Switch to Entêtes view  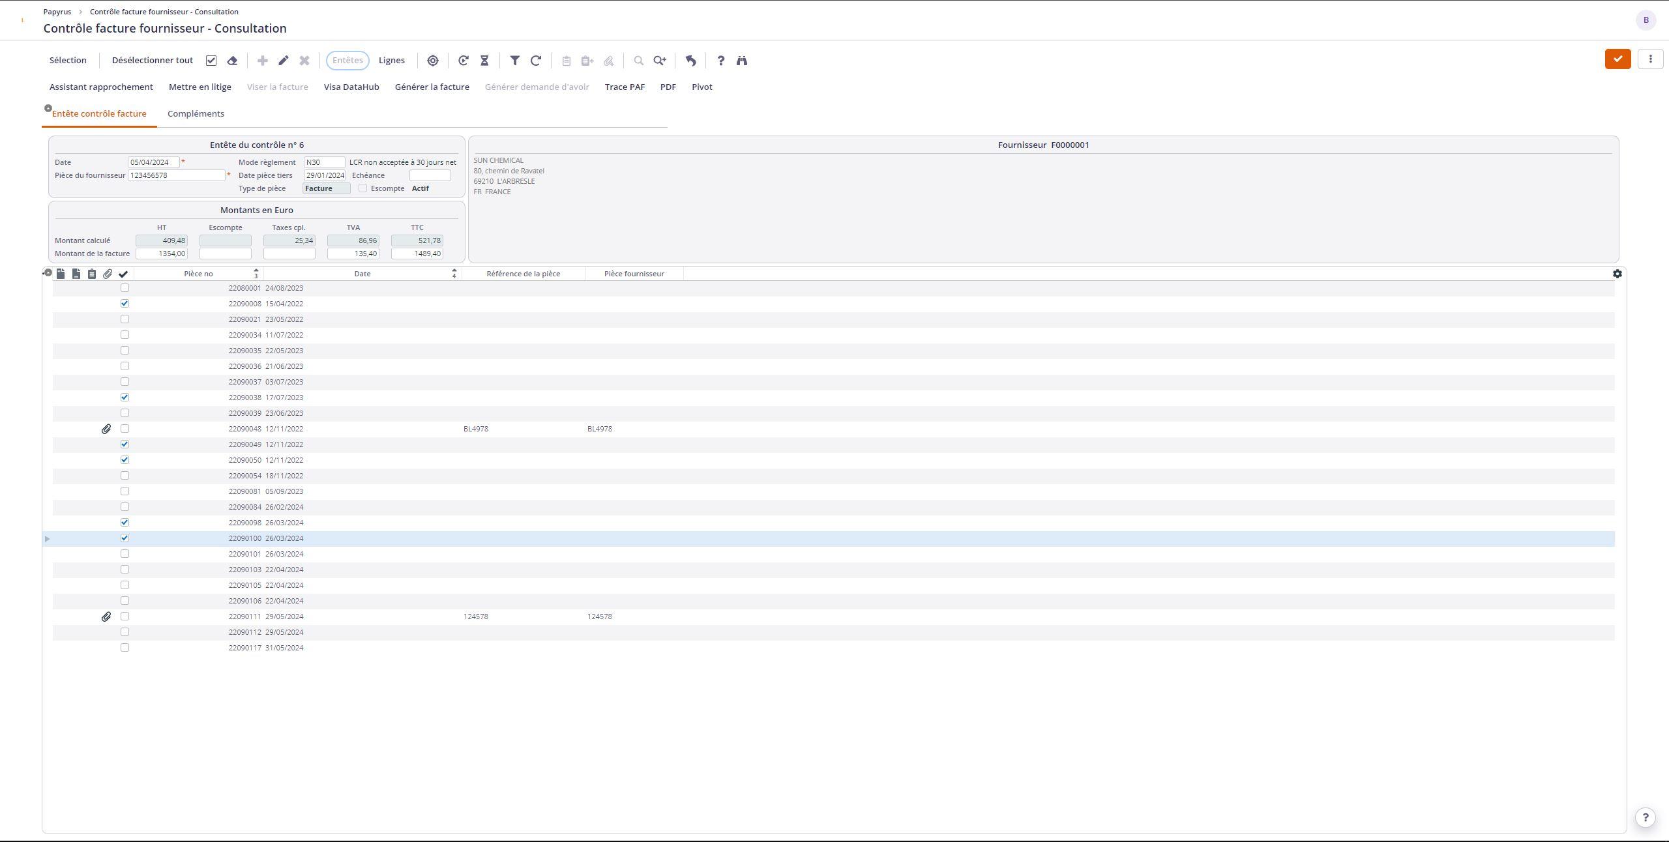[x=347, y=61]
